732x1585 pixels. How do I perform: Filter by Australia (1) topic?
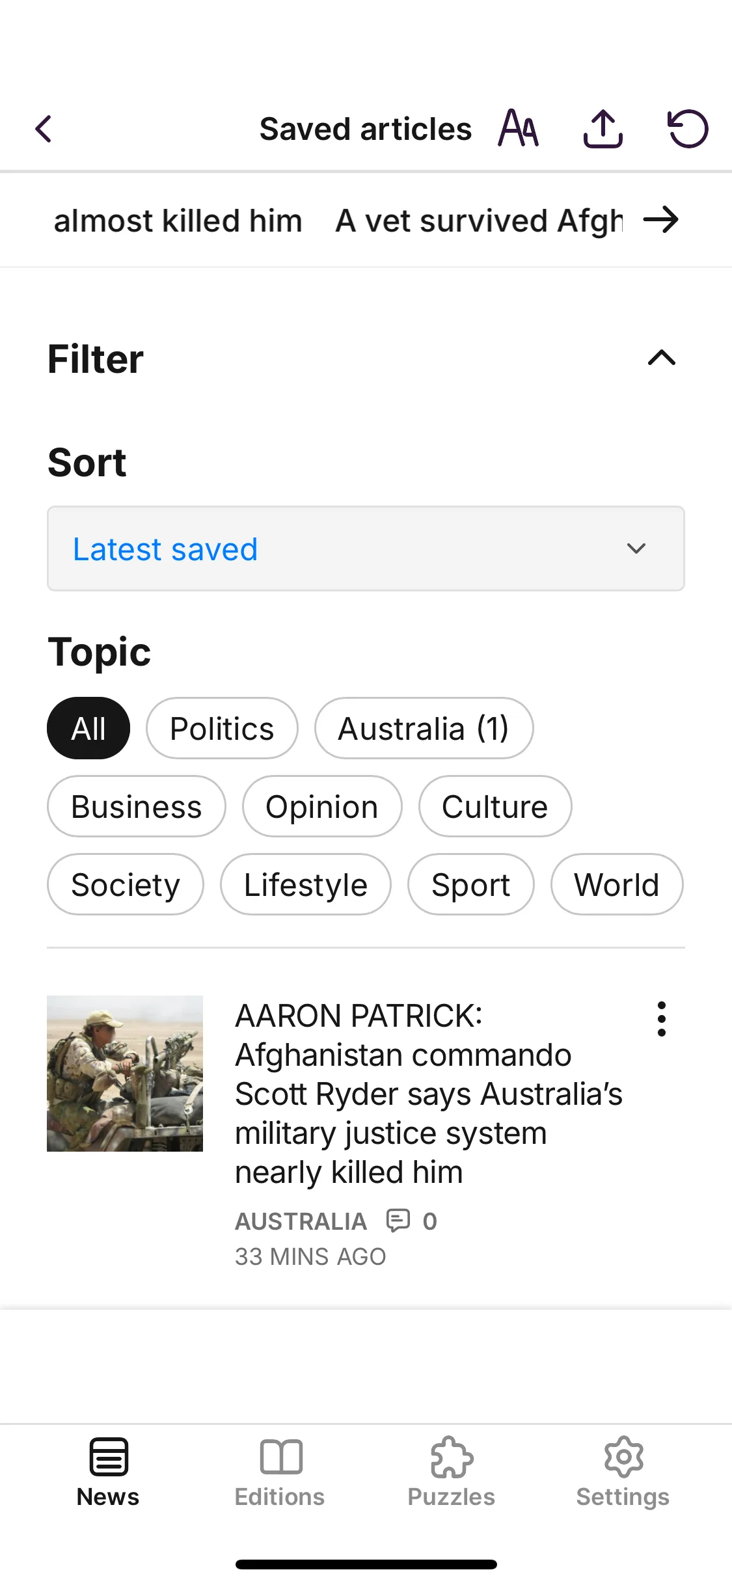(x=424, y=728)
